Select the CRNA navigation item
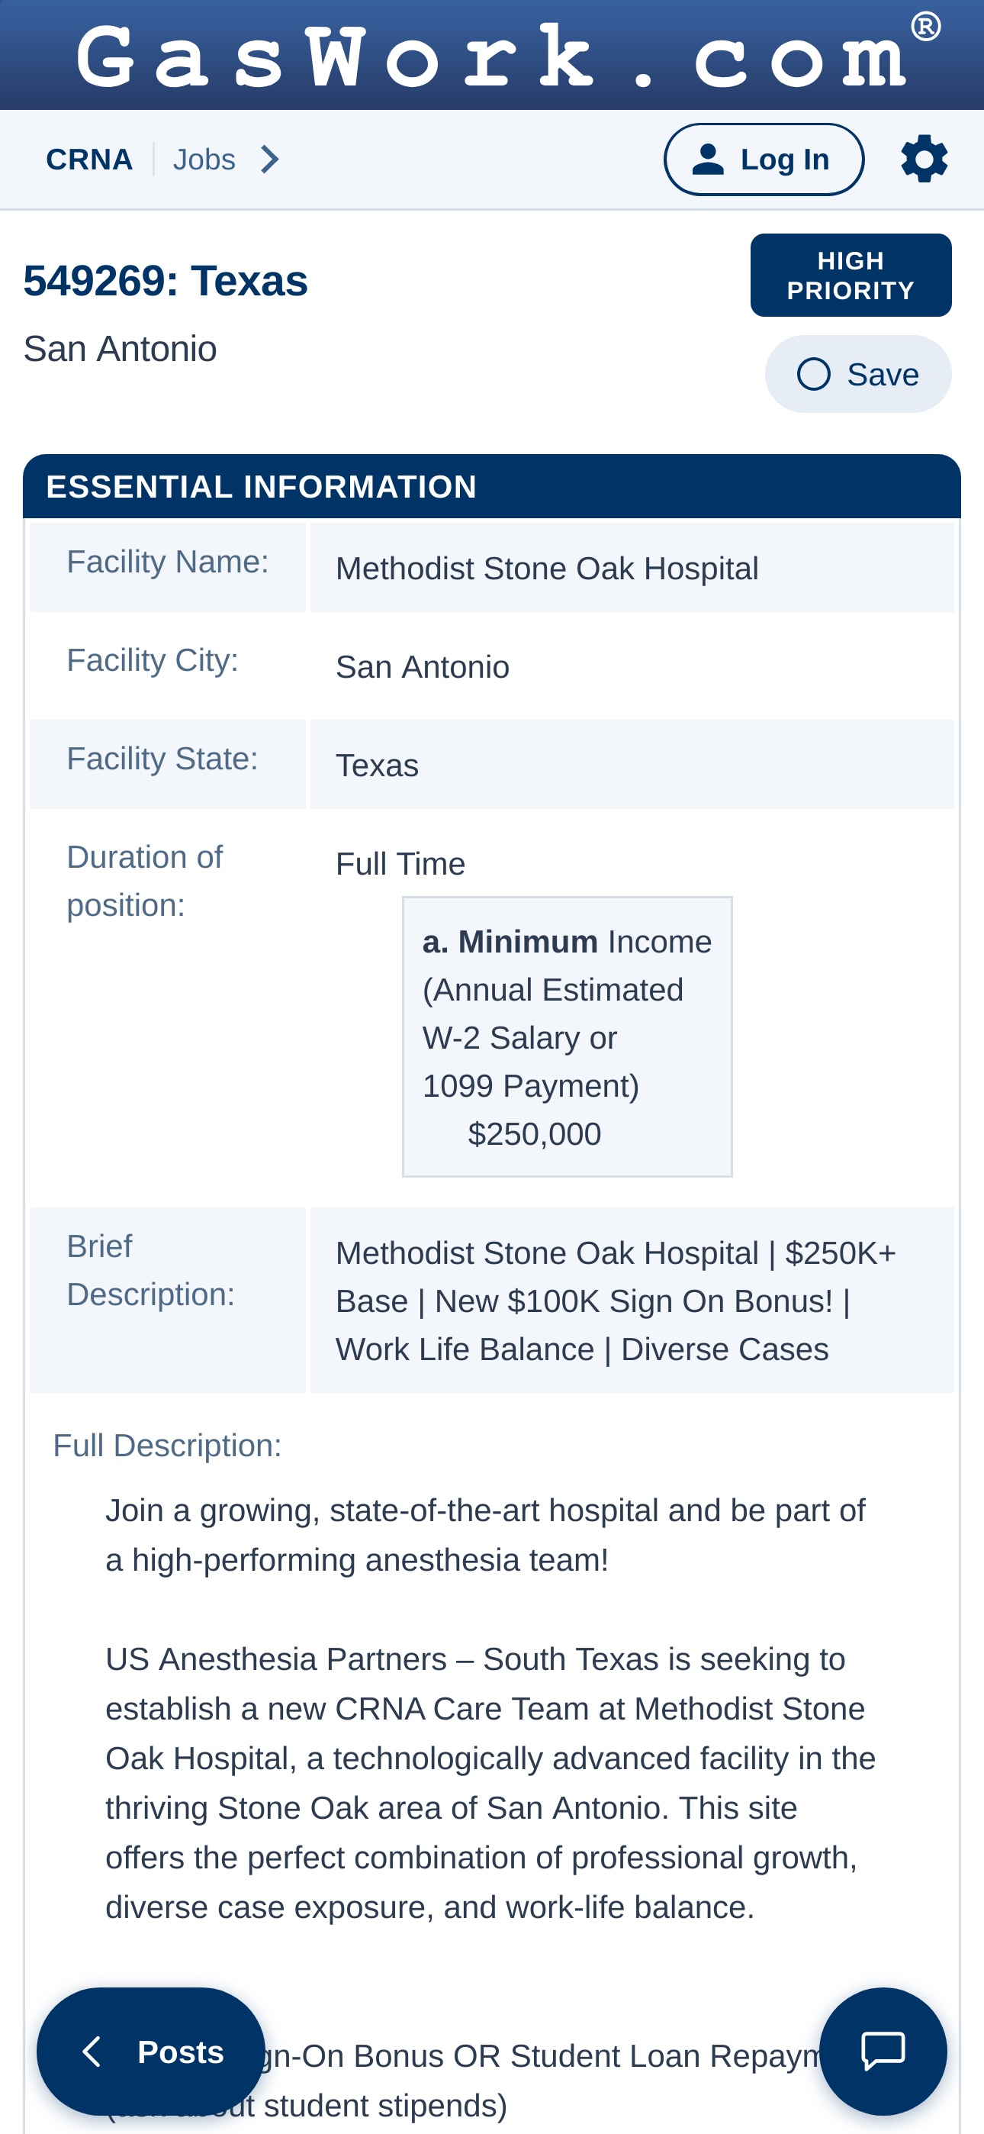This screenshot has width=984, height=2134. click(x=89, y=159)
